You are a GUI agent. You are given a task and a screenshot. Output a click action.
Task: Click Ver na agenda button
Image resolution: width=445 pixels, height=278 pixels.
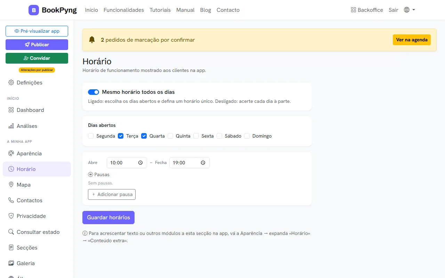coord(412,40)
